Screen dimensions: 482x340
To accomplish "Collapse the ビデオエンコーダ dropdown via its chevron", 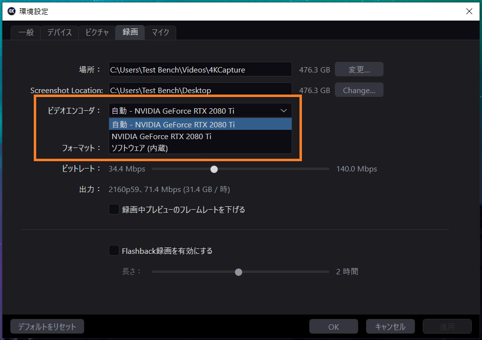I will (x=283, y=111).
